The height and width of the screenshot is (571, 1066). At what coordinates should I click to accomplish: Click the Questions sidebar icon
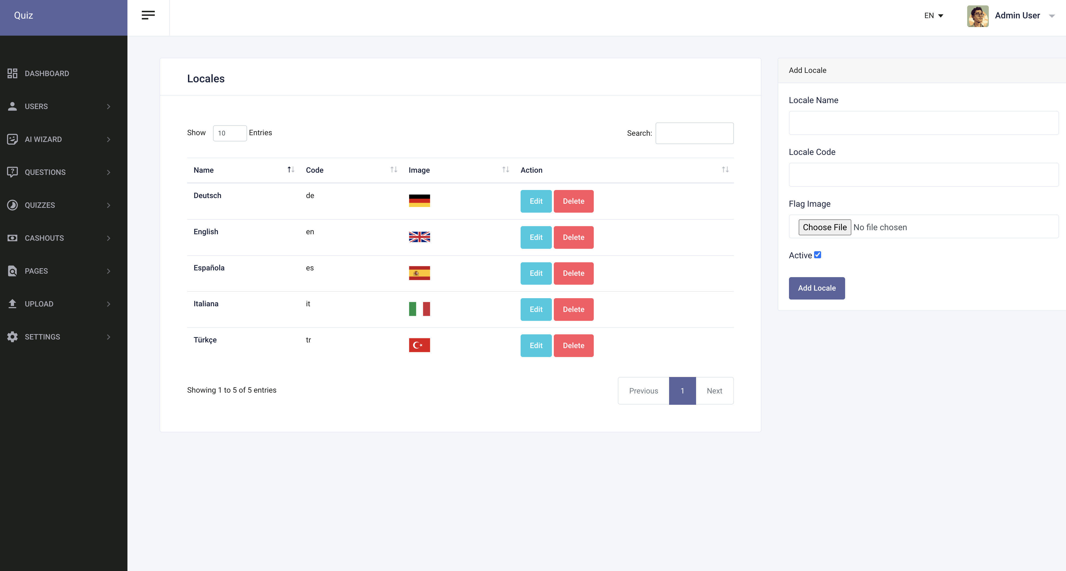click(12, 172)
